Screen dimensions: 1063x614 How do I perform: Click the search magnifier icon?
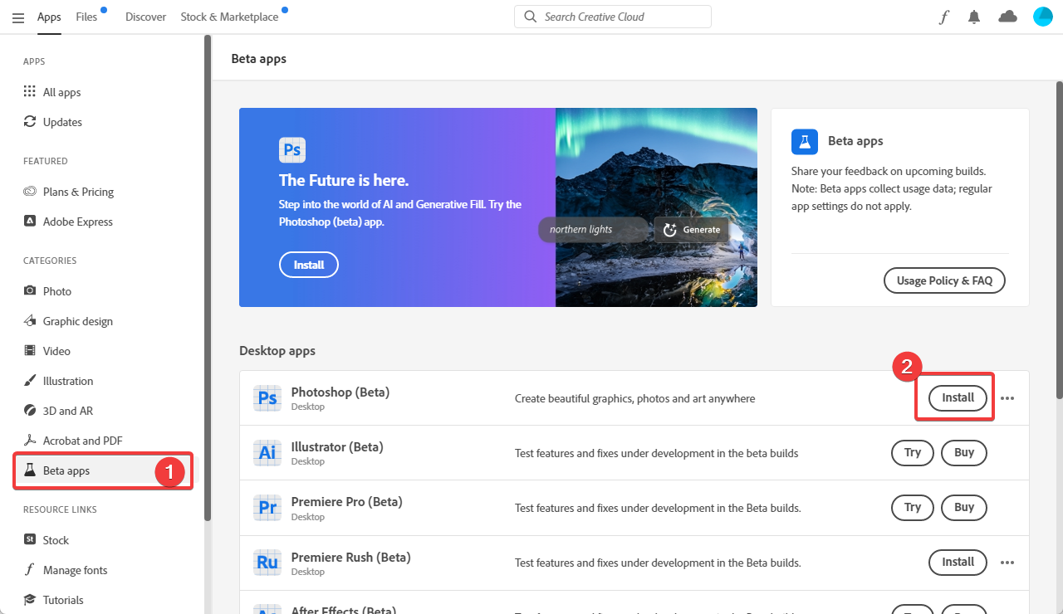click(530, 17)
